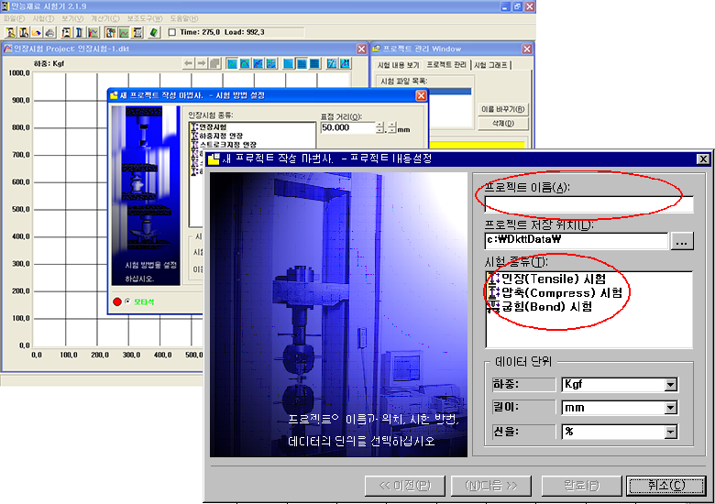715x504 pixels.
Task: Click second blue graph-type icon in graph toolbar
Action: 245,63
